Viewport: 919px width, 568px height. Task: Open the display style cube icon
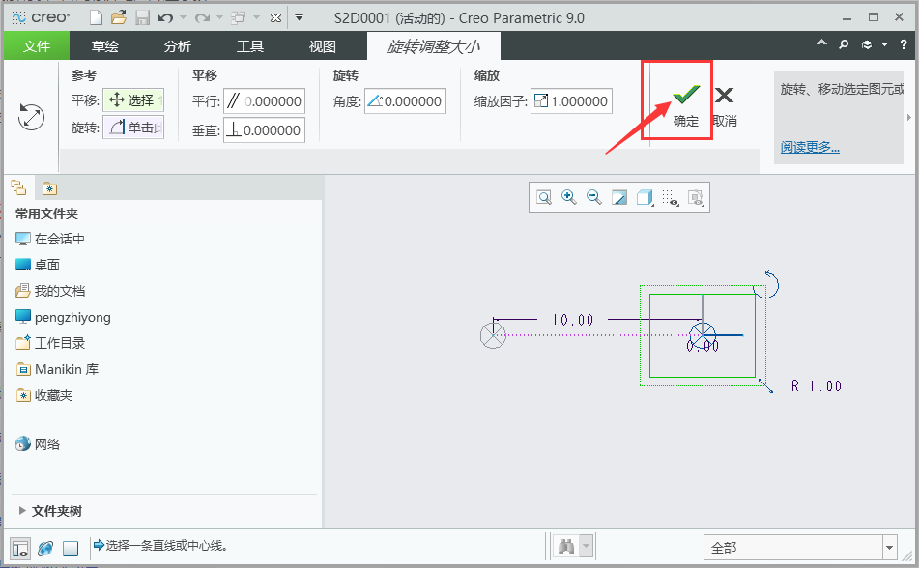(x=645, y=197)
